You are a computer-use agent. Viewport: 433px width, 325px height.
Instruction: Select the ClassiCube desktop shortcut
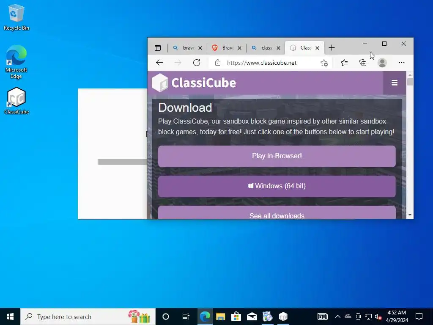coord(16,101)
